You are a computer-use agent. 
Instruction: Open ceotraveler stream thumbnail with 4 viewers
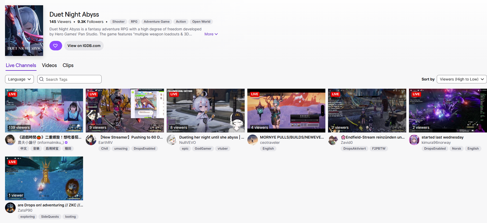pyautogui.click(x=286, y=111)
